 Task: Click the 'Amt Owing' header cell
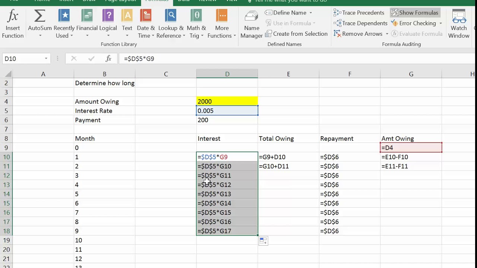(411, 138)
